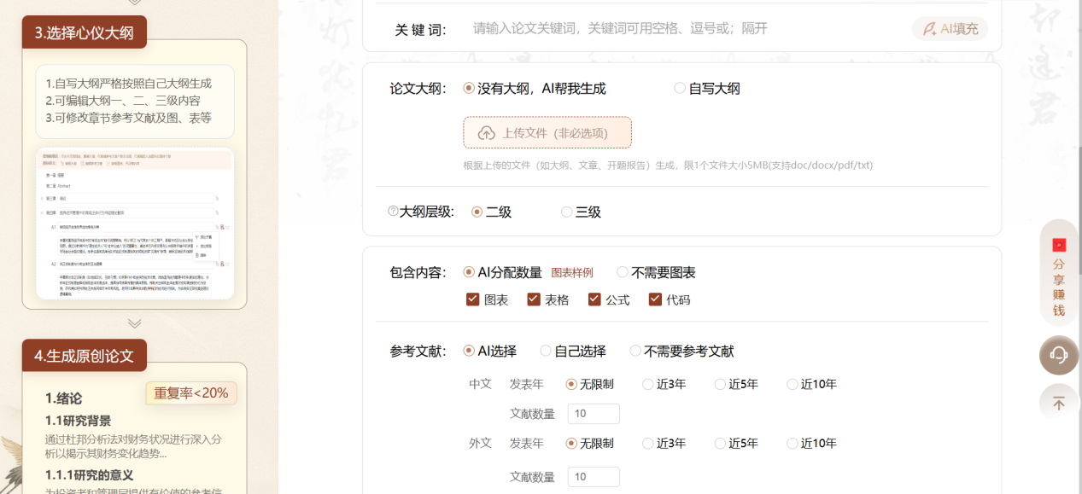
Task: Click the 参考文献 label
Action: 418,352
